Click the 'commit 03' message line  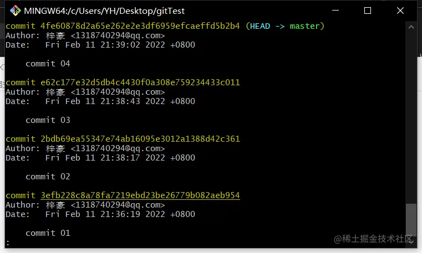pos(48,120)
